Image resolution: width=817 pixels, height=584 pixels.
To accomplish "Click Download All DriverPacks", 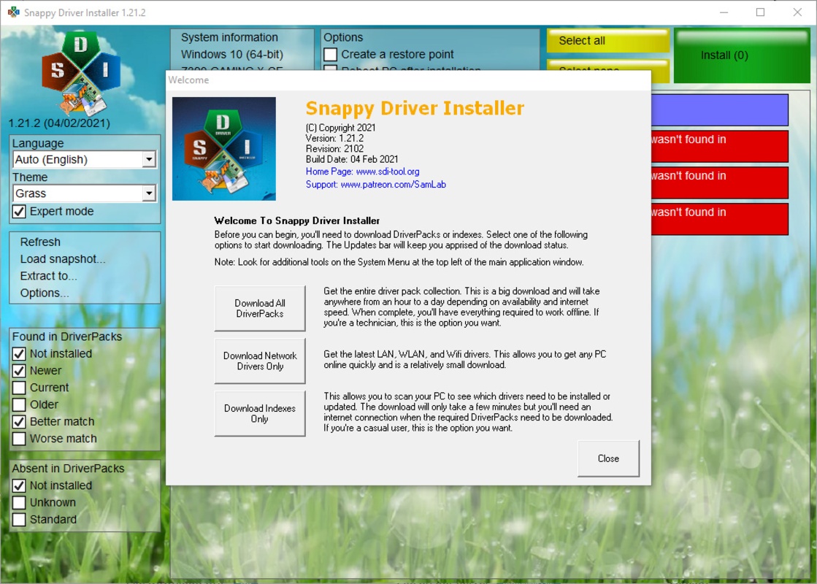I will click(x=260, y=307).
